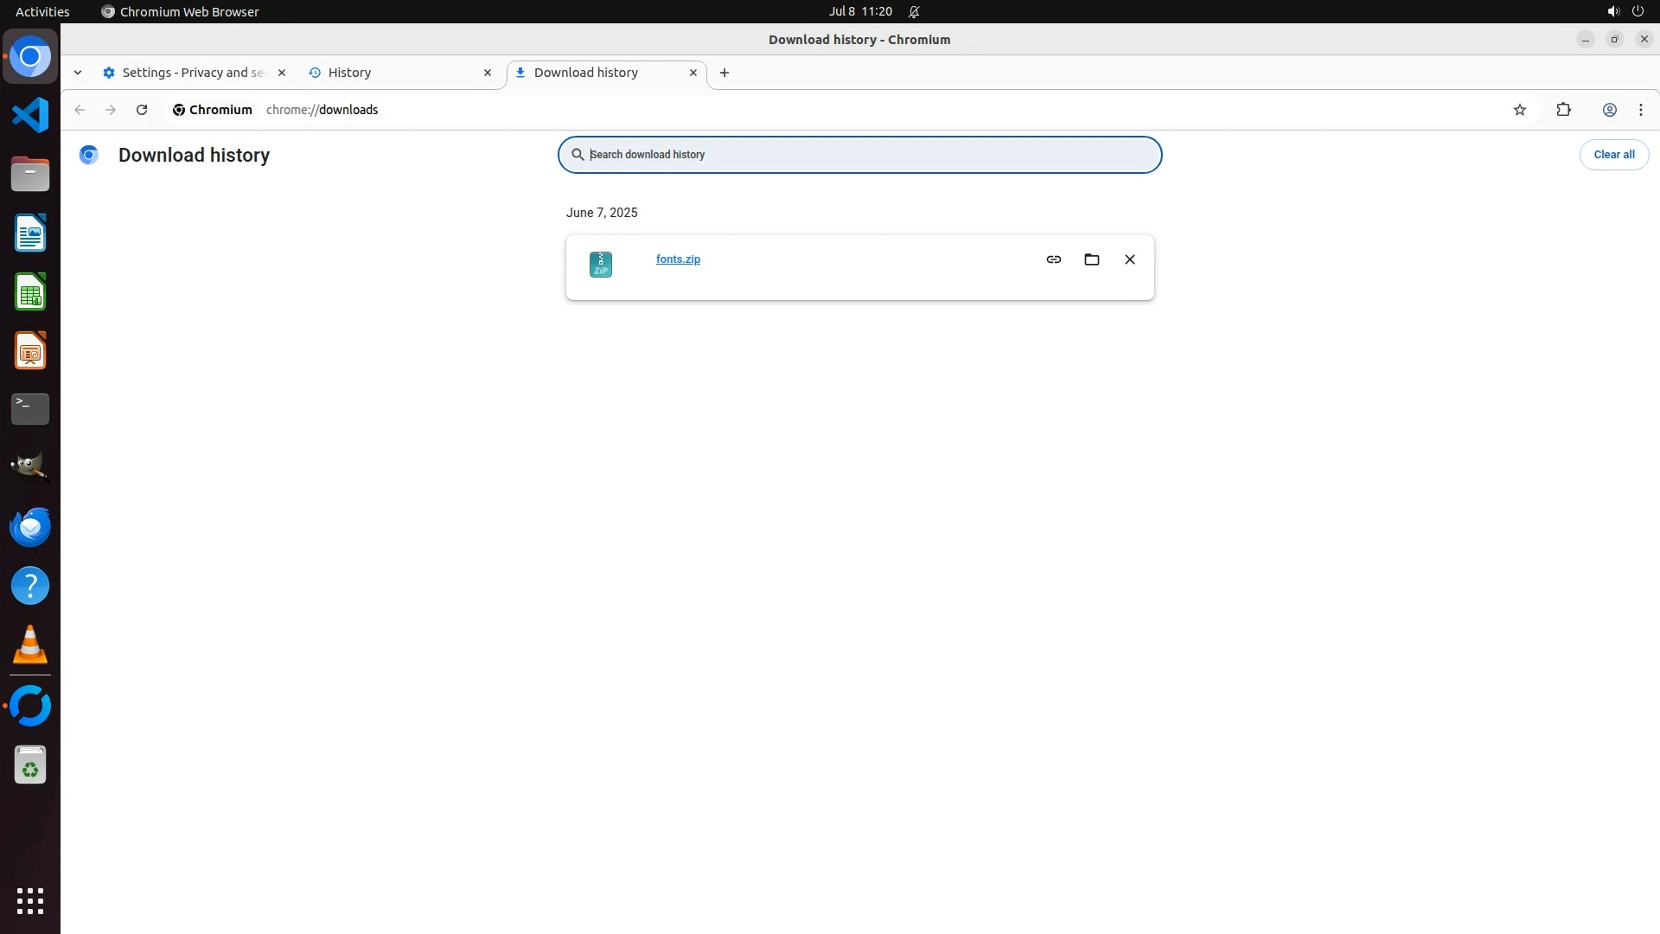
Task: Launch Visual Studio Code from dock
Action: point(30,115)
